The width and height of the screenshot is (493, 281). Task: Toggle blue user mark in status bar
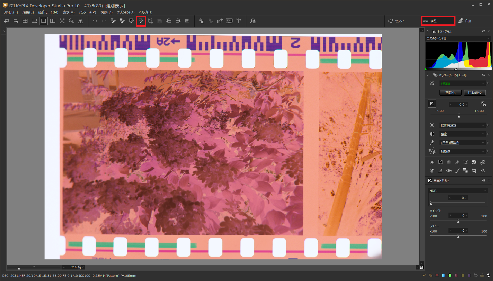[443, 275]
